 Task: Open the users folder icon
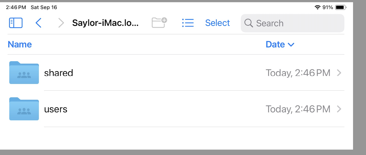(24, 109)
